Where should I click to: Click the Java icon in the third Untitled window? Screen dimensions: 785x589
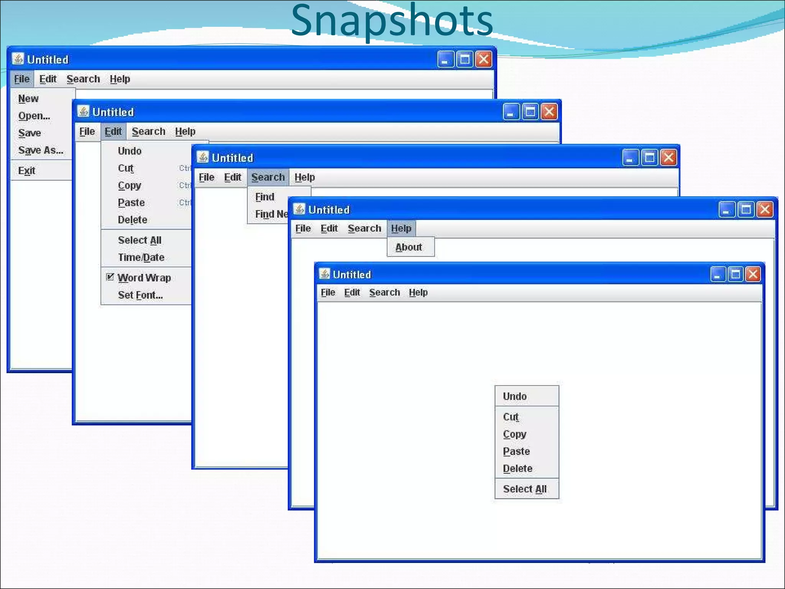pos(203,157)
